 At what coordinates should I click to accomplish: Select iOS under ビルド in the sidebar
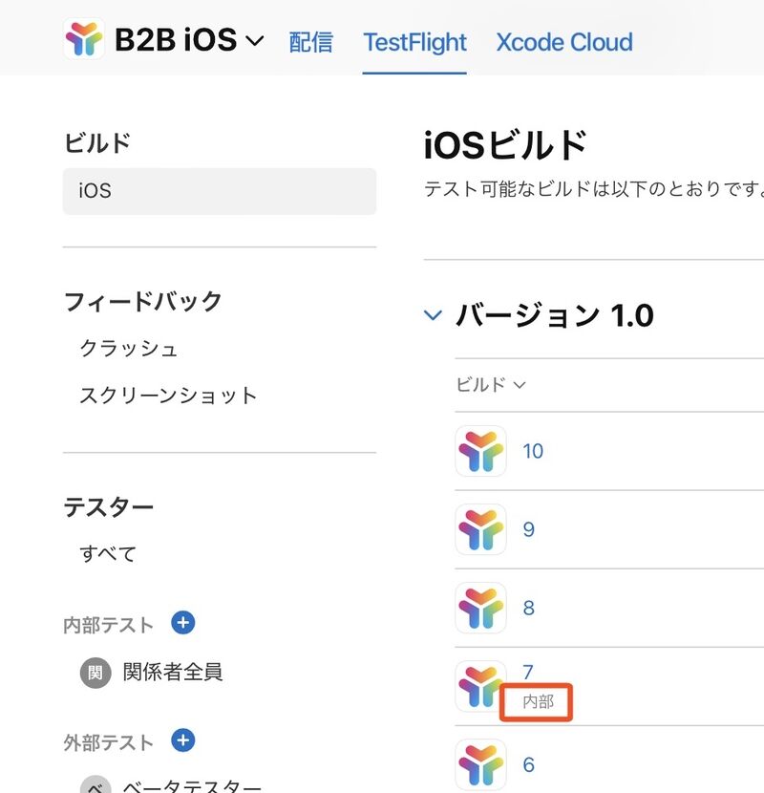coord(220,191)
